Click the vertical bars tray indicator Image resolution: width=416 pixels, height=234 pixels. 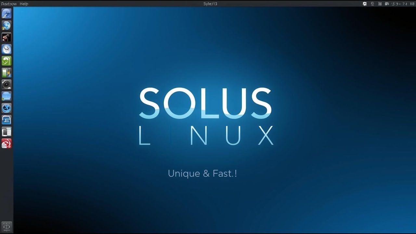[380, 4]
